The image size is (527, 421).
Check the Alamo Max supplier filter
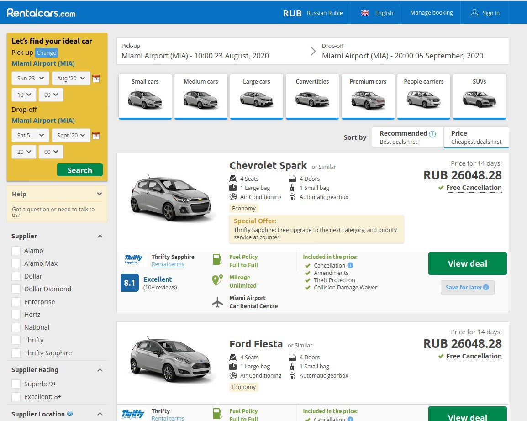[16, 263]
